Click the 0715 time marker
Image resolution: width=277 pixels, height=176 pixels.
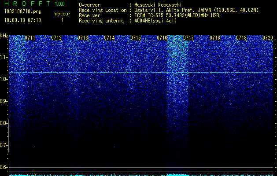click(136, 38)
